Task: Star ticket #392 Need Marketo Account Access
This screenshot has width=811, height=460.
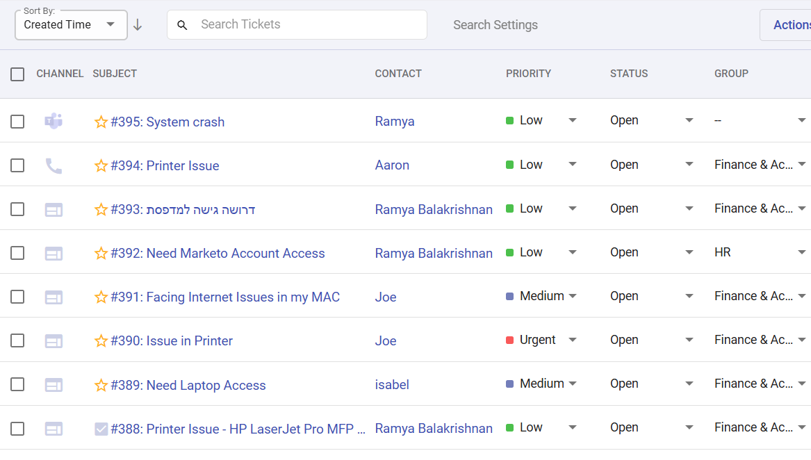Action: [101, 253]
